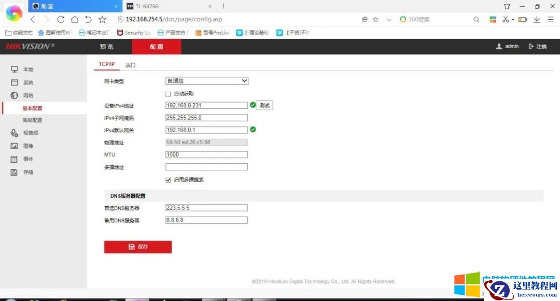Click the 保存 (Save) button
This screenshot has width=560, height=301.
(x=137, y=247)
